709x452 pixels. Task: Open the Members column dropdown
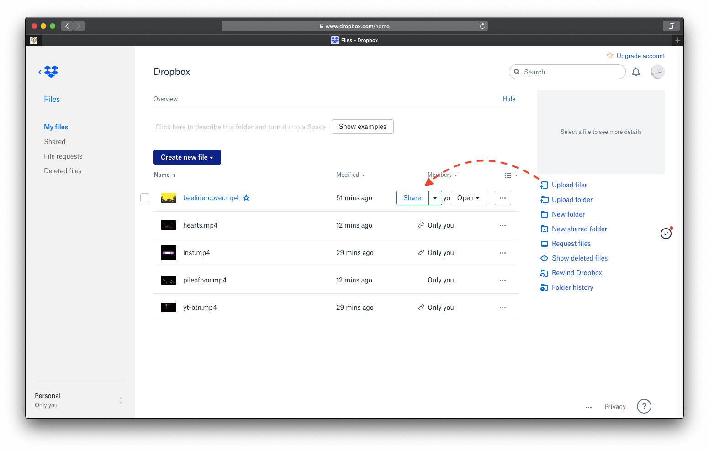pos(442,175)
